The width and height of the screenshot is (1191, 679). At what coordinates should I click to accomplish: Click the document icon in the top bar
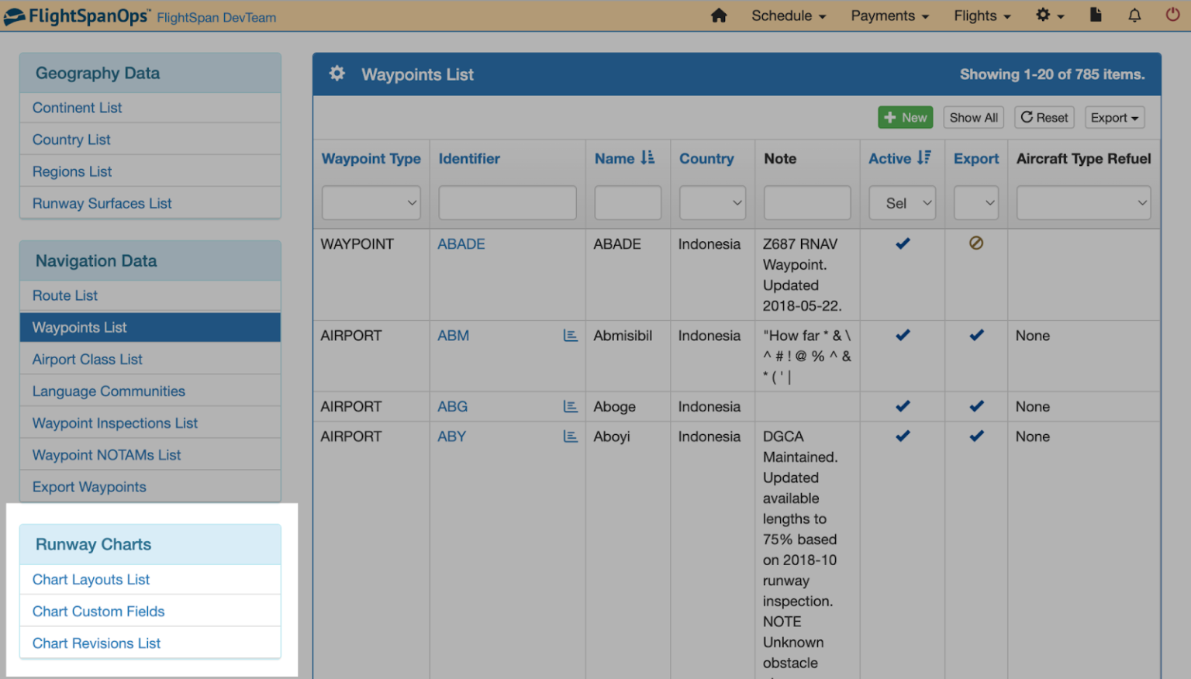click(1096, 15)
